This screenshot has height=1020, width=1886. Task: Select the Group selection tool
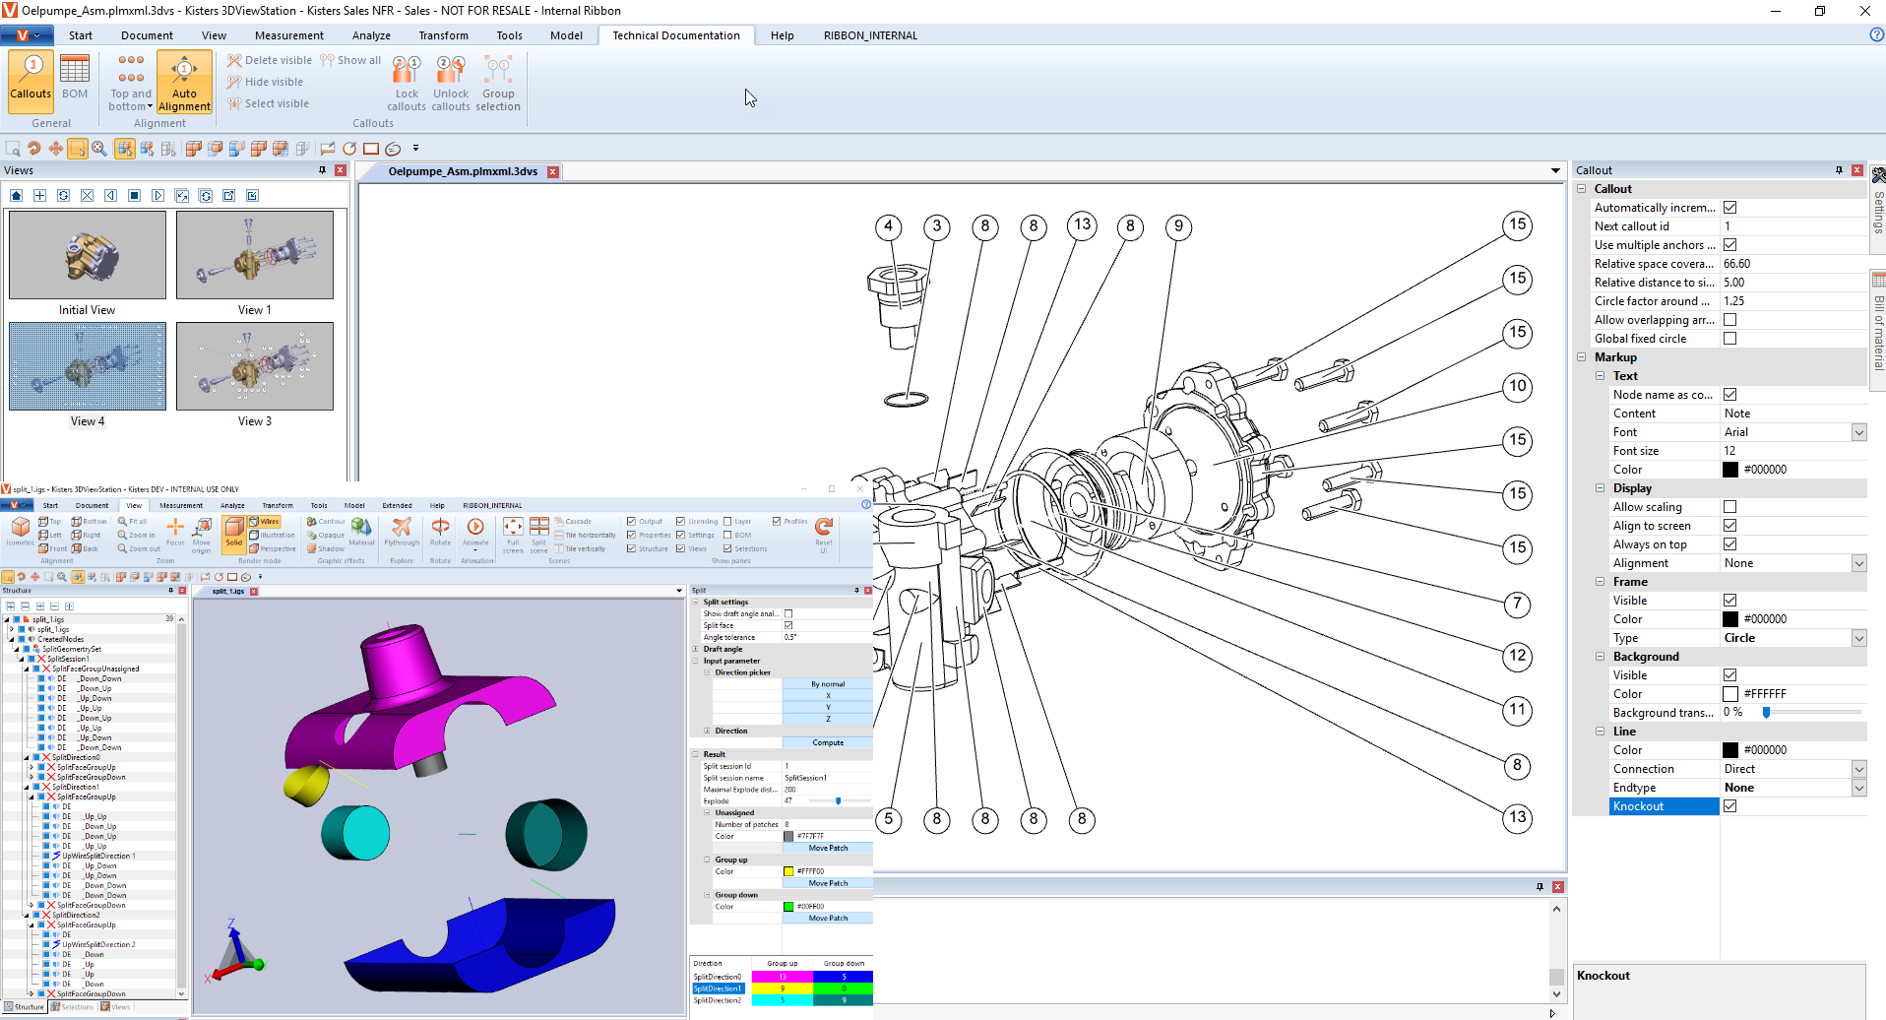[x=498, y=83]
